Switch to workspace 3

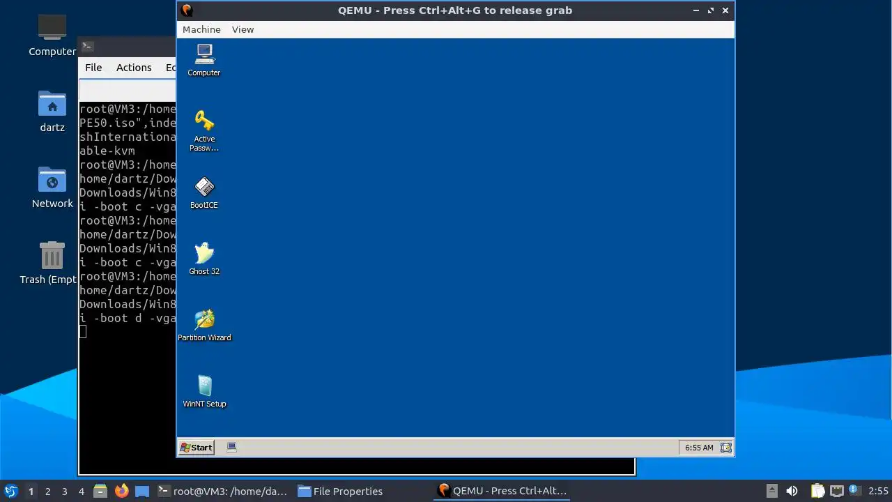coord(64,491)
